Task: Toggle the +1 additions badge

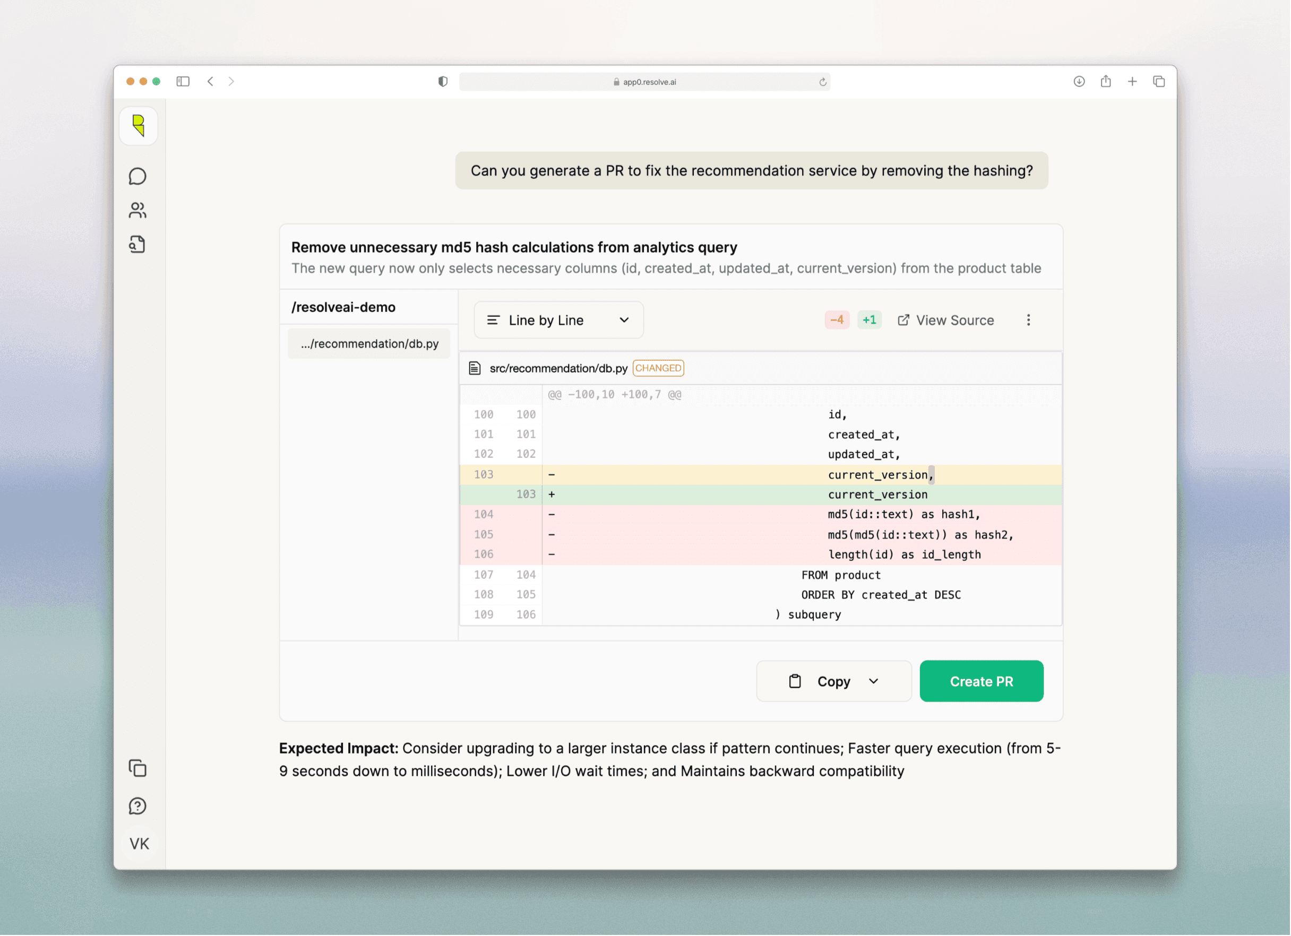Action: (x=869, y=320)
